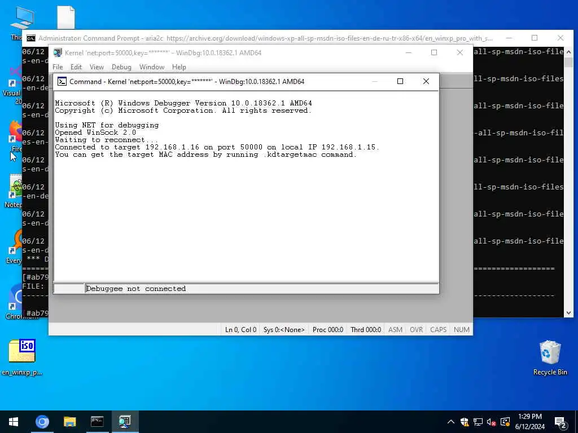The image size is (578, 433).
Task: Open the muted volume tray icon
Action: point(492,422)
